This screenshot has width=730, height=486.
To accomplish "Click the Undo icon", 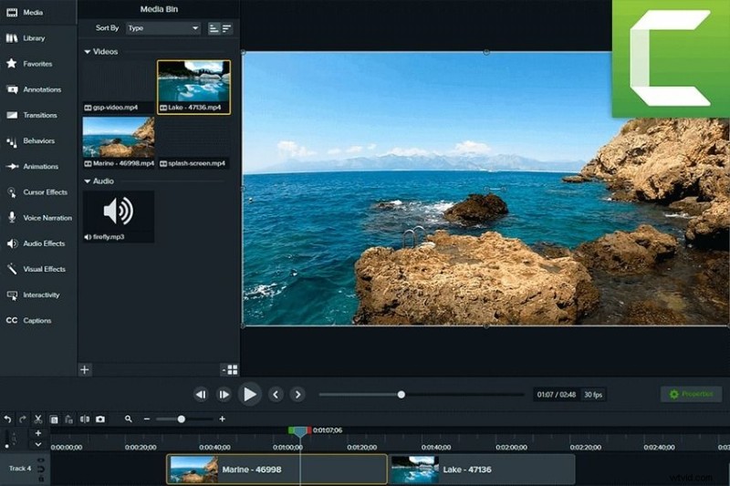I will point(7,419).
